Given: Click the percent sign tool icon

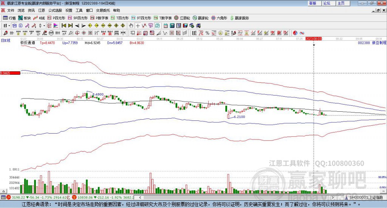Looking at the screenshot, I should point(207,33).
